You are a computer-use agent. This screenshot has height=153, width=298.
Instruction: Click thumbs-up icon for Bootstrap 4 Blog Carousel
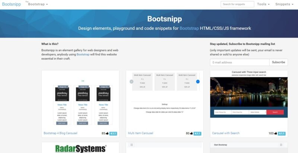[x=107, y=133]
